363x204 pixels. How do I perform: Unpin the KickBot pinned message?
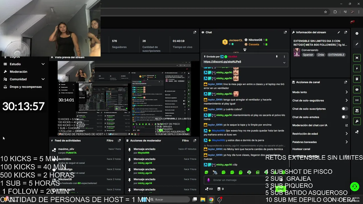tap(277, 57)
